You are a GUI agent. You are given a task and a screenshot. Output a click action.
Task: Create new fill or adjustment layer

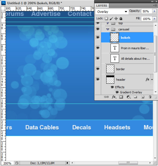coord(128,97)
